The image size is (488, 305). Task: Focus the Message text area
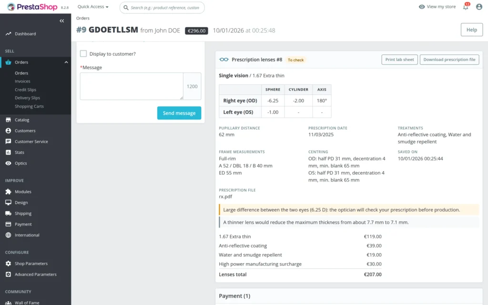point(132,86)
